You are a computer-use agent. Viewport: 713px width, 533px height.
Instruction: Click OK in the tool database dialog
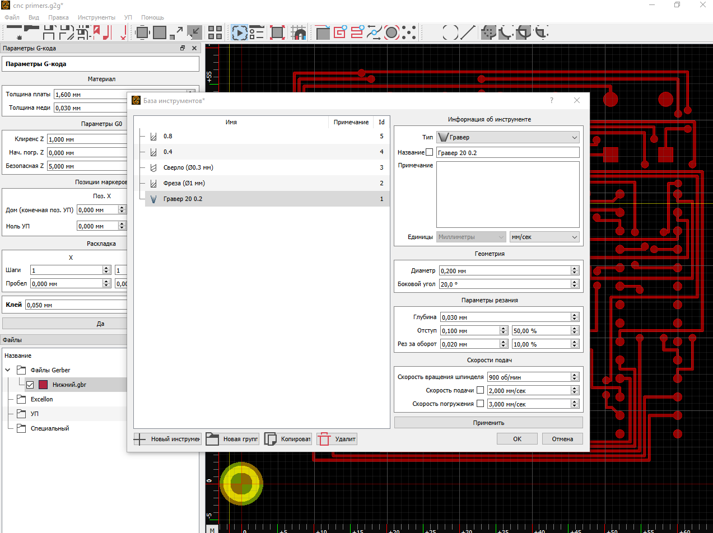[x=517, y=439]
